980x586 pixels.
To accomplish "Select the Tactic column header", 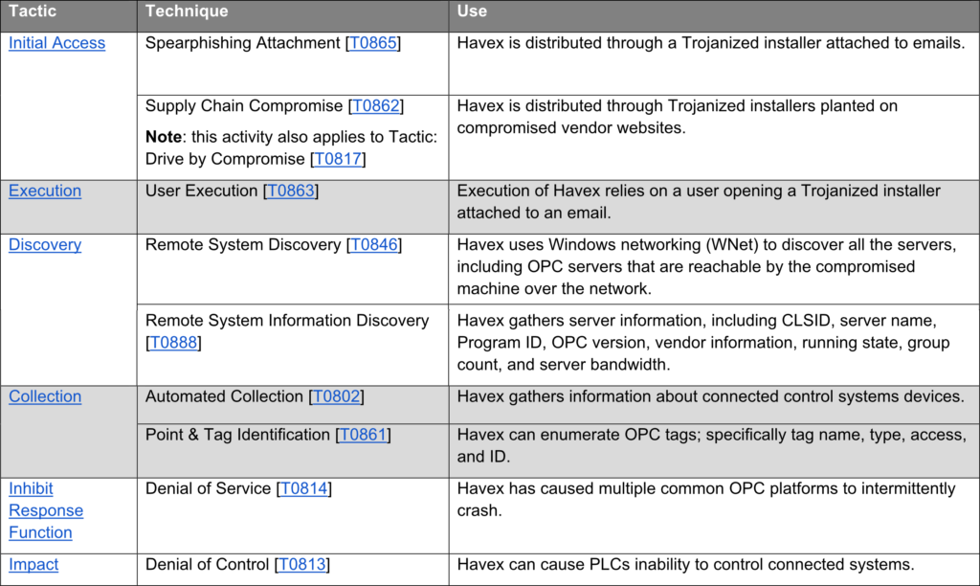I will pyautogui.click(x=69, y=15).
